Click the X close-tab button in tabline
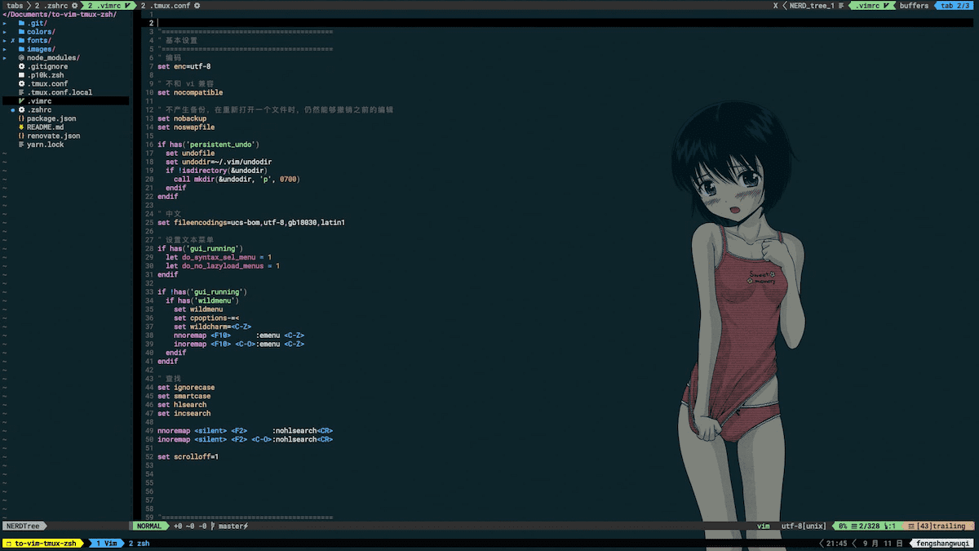The height and width of the screenshot is (551, 979). pos(775,6)
